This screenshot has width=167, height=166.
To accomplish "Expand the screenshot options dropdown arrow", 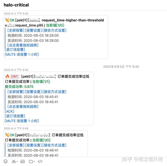I will pyautogui.click(x=17, y=162).
